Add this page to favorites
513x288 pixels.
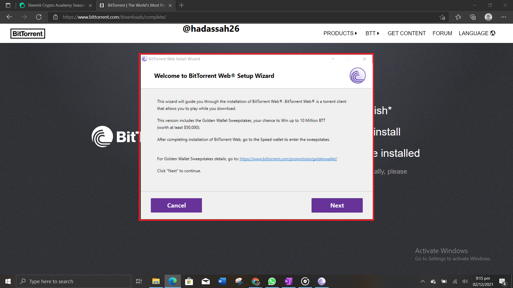(442, 17)
